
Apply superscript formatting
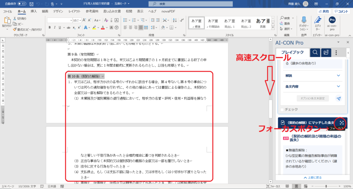click(79, 27)
